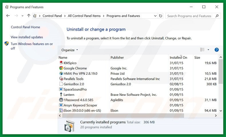Select Ebon 39.0.0.0 (x86 en-US) entry

coord(82,110)
